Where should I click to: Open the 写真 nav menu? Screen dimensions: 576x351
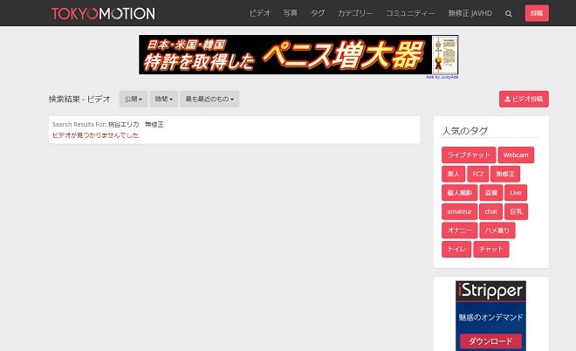[x=291, y=13]
